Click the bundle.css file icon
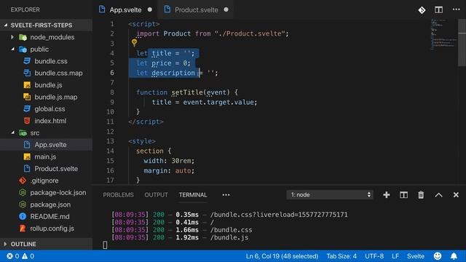This screenshot has height=262, width=466. coord(27,61)
